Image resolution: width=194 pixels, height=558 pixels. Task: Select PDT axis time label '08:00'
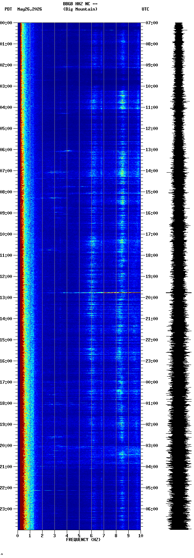[x=6, y=192]
